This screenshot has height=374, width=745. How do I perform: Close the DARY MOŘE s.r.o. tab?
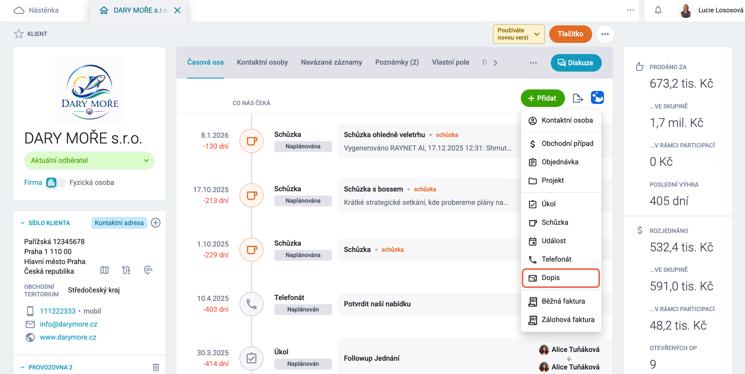pyautogui.click(x=177, y=11)
